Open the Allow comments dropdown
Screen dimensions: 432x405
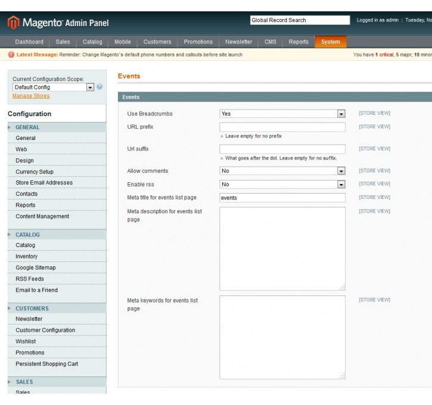click(x=282, y=171)
